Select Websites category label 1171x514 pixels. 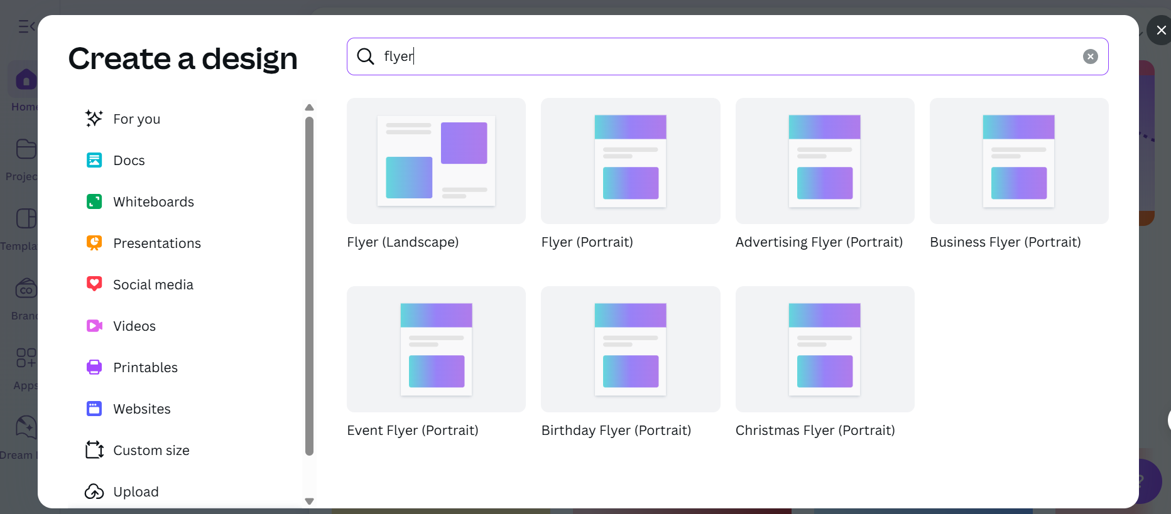coord(142,409)
